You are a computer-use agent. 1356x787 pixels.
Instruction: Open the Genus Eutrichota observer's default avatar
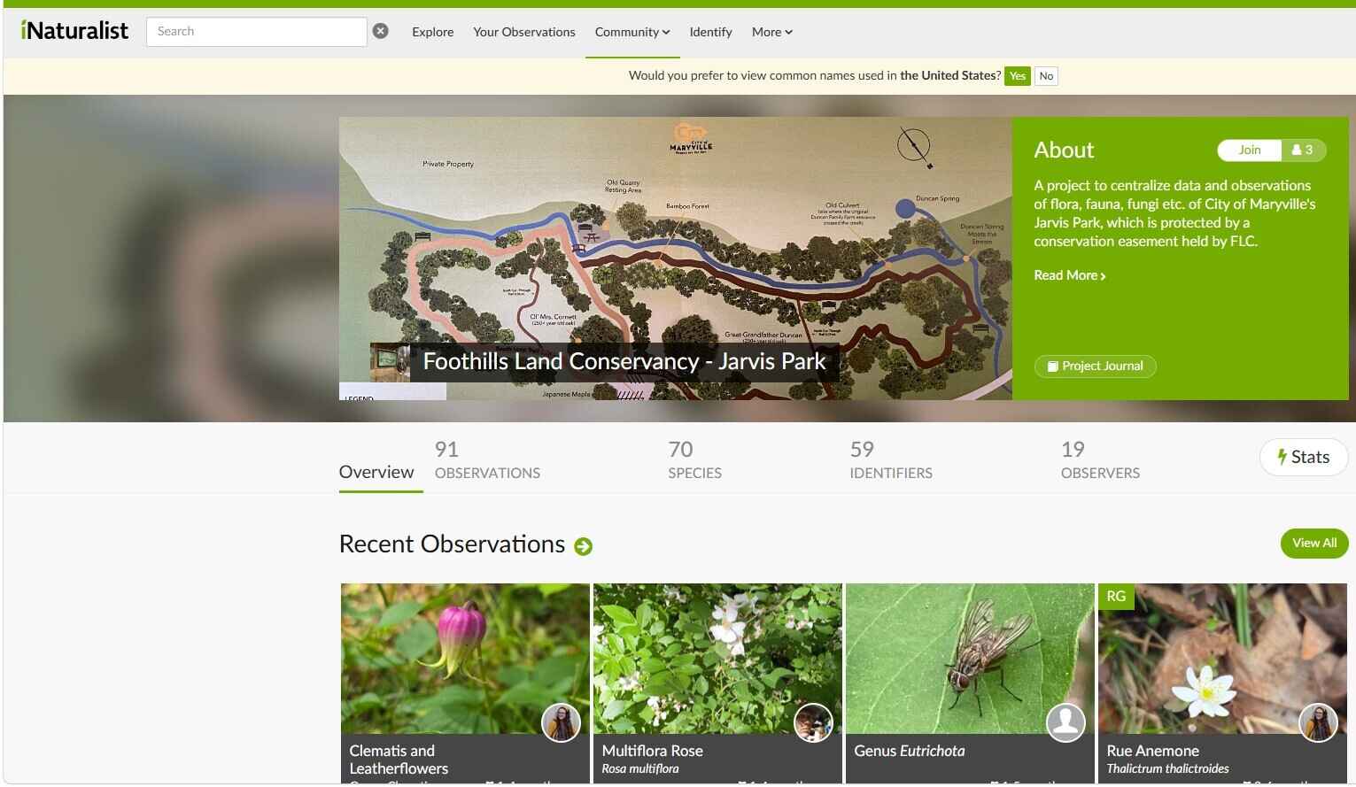(1065, 722)
